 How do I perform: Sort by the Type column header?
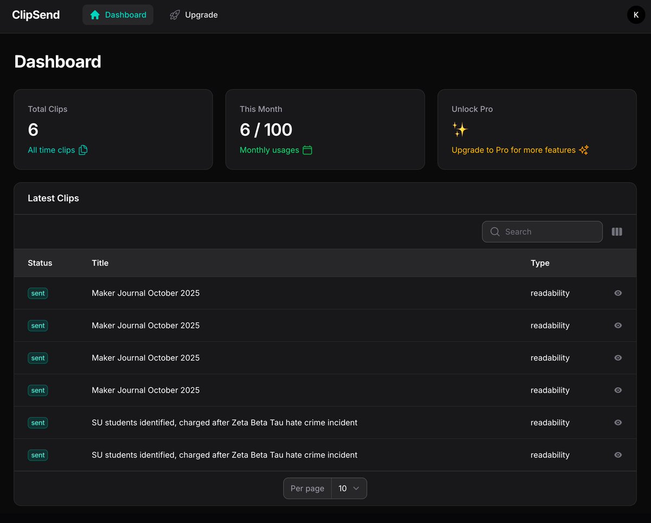540,263
